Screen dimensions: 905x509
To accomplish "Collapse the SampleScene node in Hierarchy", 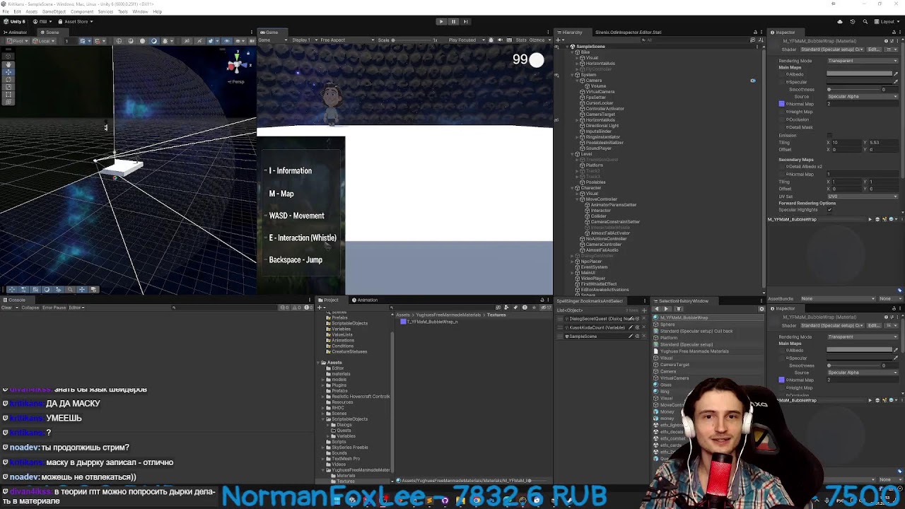I will [x=568, y=47].
